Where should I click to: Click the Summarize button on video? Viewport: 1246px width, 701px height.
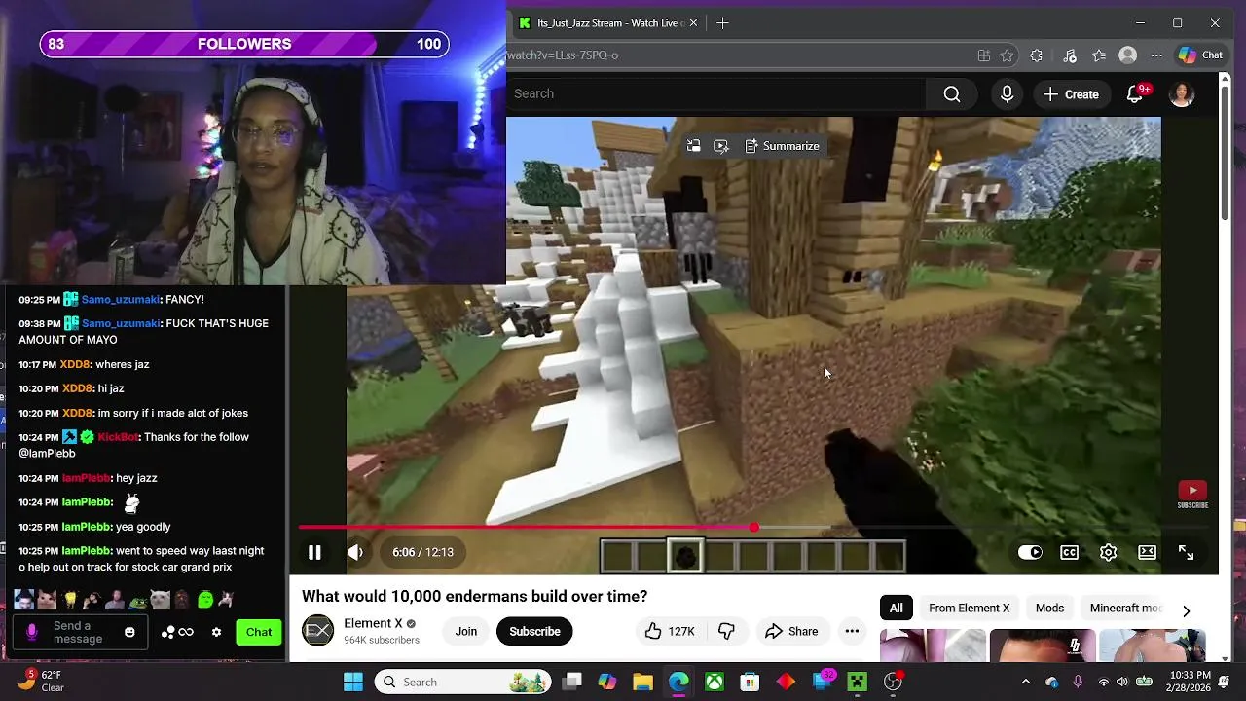coord(783,146)
